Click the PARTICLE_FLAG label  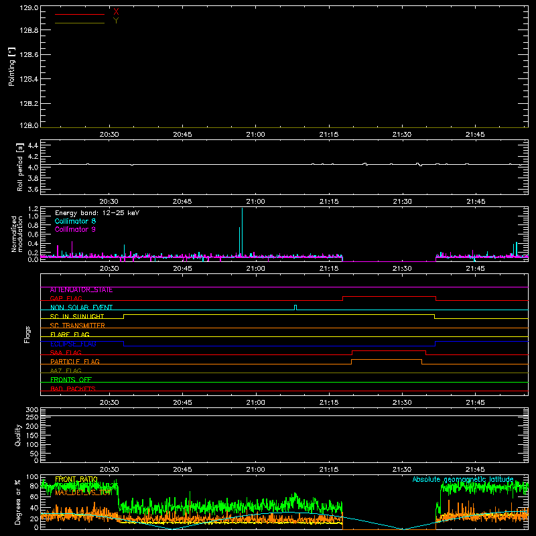(x=75, y=362)
